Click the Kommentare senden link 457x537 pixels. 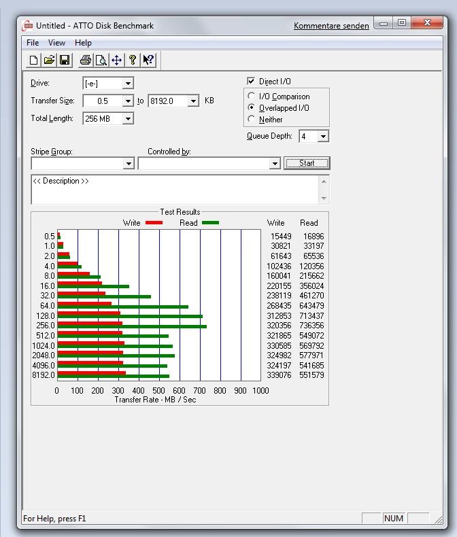tap(331, 26)
